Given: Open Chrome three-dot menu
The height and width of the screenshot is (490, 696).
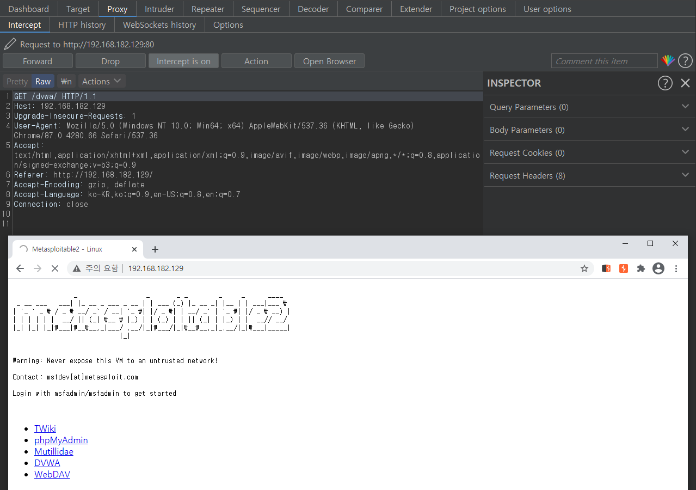Looking at the screenshot, I should tap(676, 268).
